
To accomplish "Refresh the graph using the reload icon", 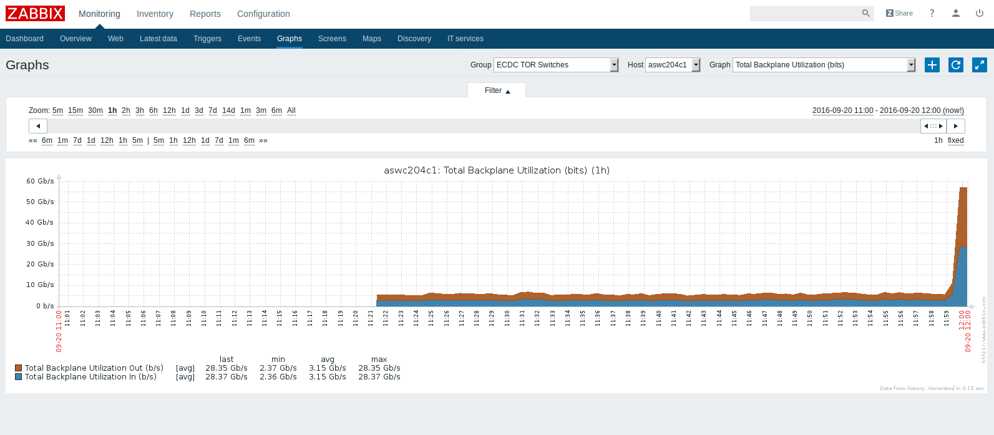I will [x=955, y=65].
